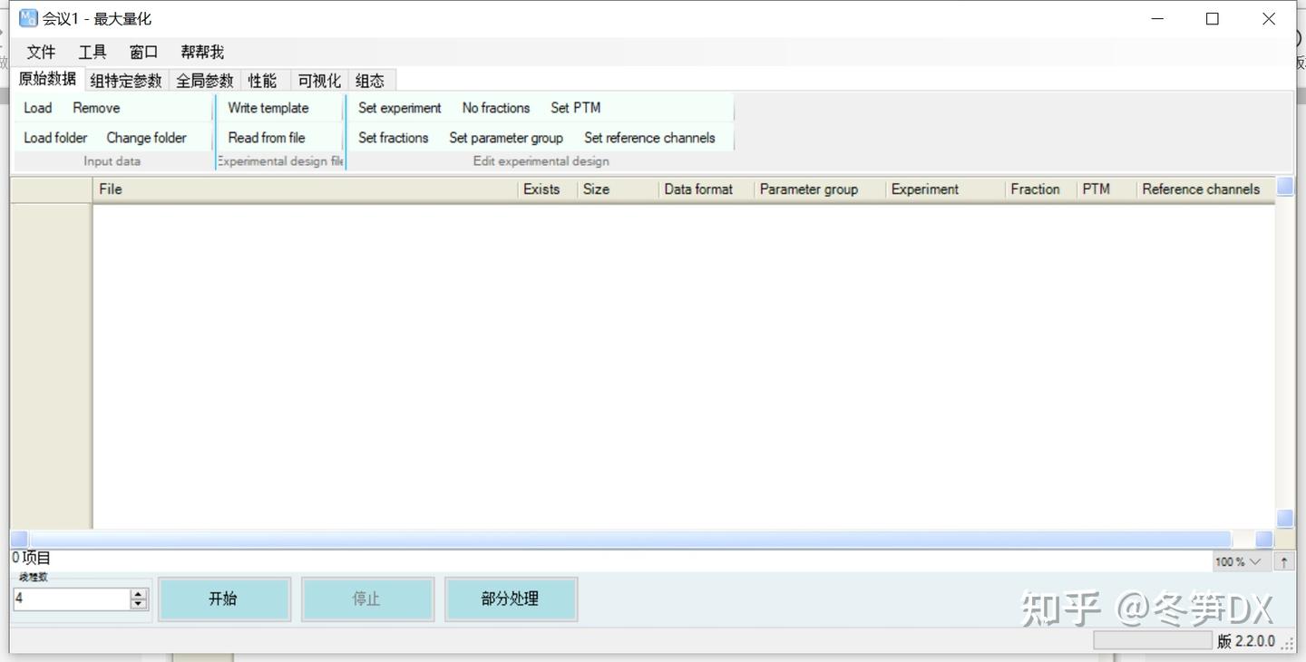Open the 帮帮我 help menu
1306x662 pixels.
pyautogui.click(x=201, y=52)
